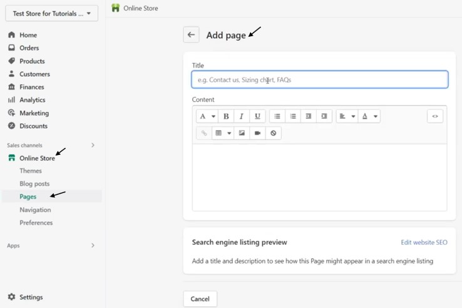Show HTML code view
The image size is (462, 308).
tap(435, 116)
